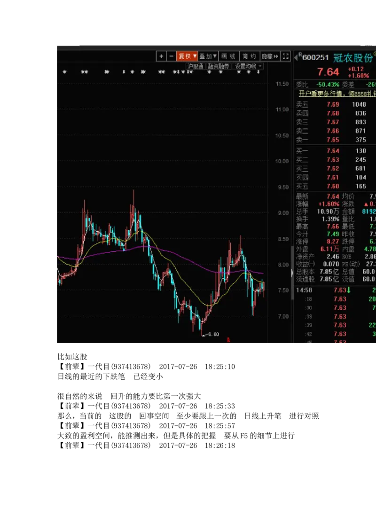Toggle 简约 simplified chart mode
Image resolution: width=376 pixels, height=532 pixels.
[x=250, y=56]
